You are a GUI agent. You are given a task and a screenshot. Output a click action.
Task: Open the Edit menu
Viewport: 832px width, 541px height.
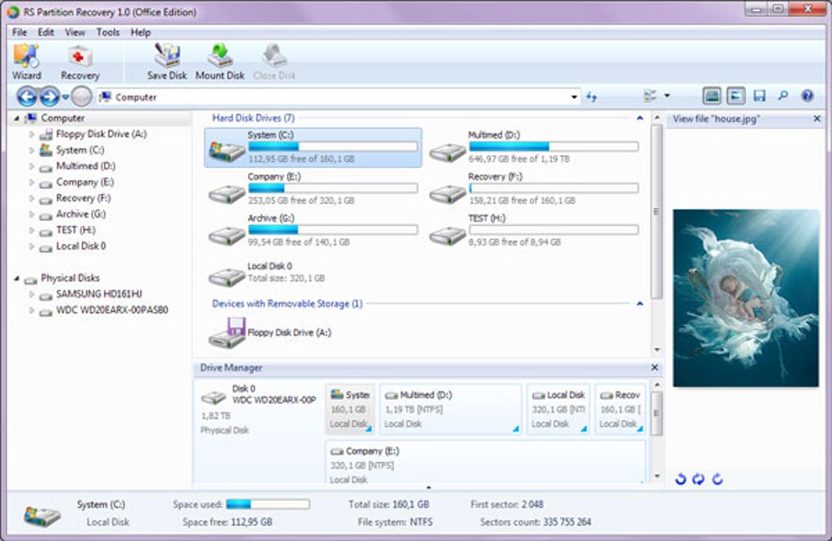[x=46, y=33]
